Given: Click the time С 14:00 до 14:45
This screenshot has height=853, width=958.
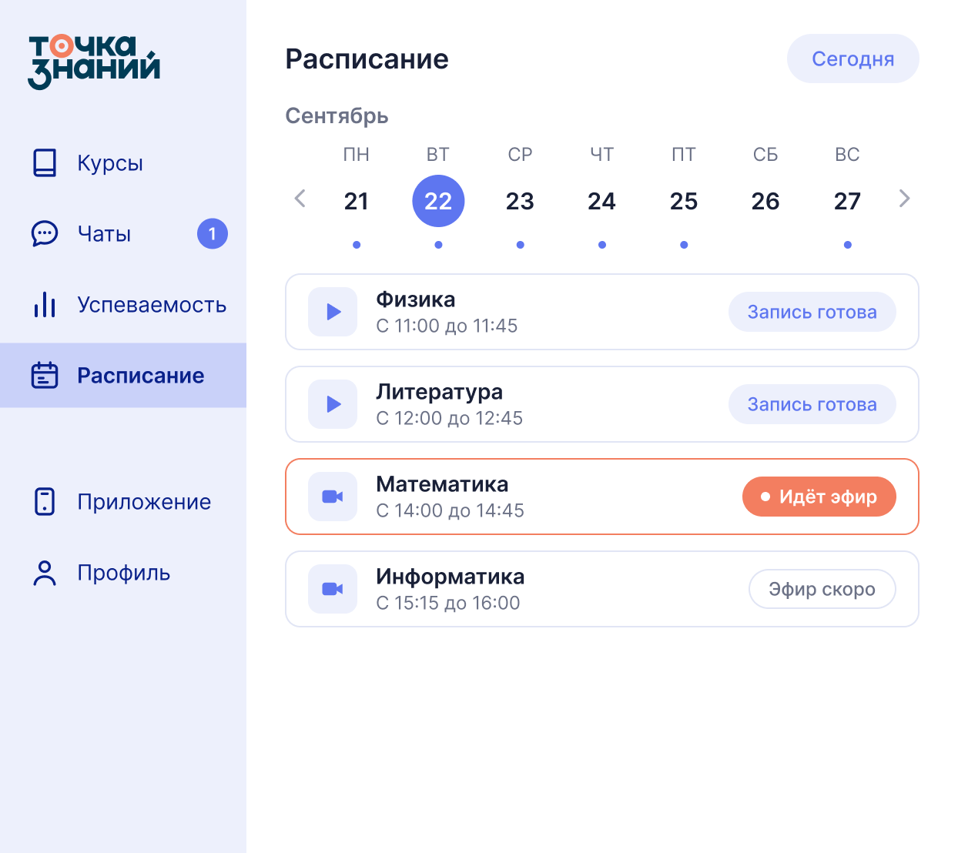Looking at the screenshot, I should (x=450, y=510).
